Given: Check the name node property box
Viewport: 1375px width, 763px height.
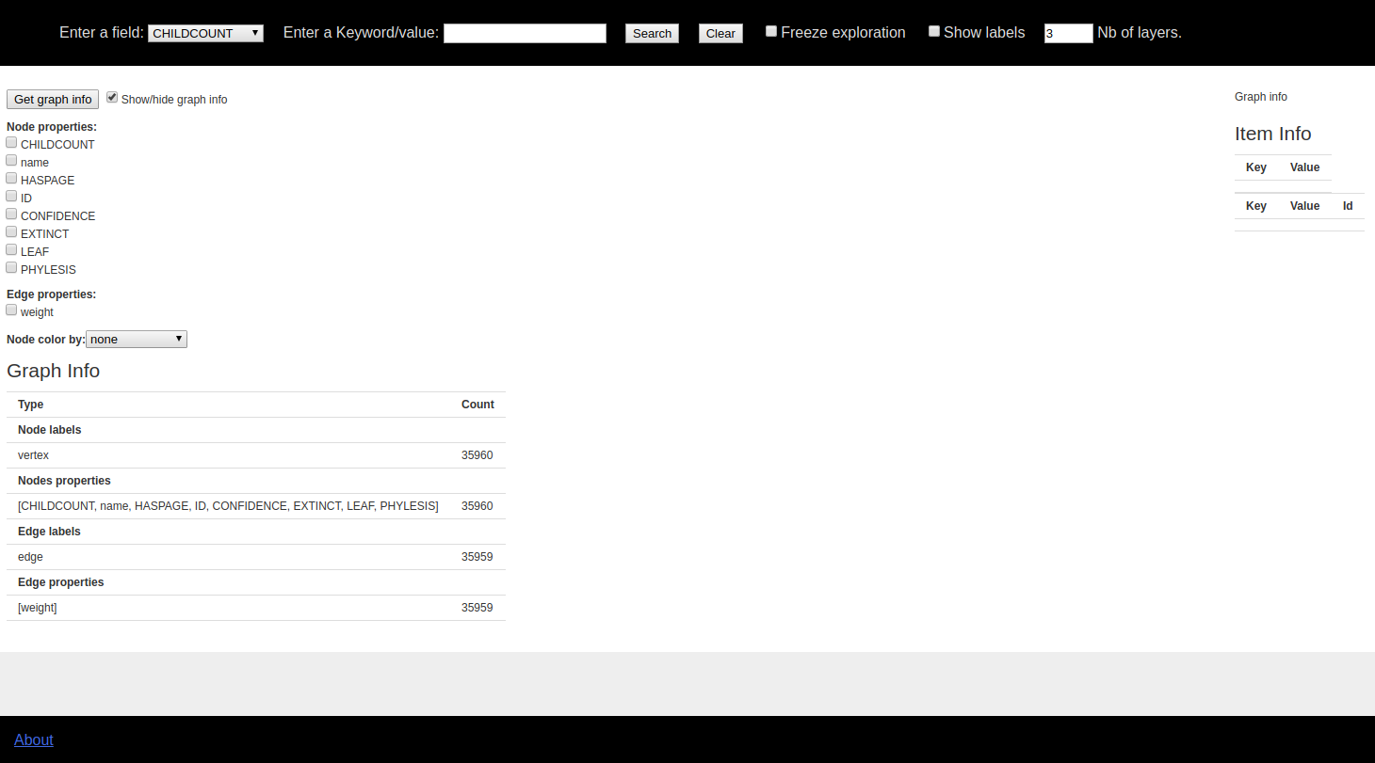Looking at the screenshot, I should click(11, 160).
